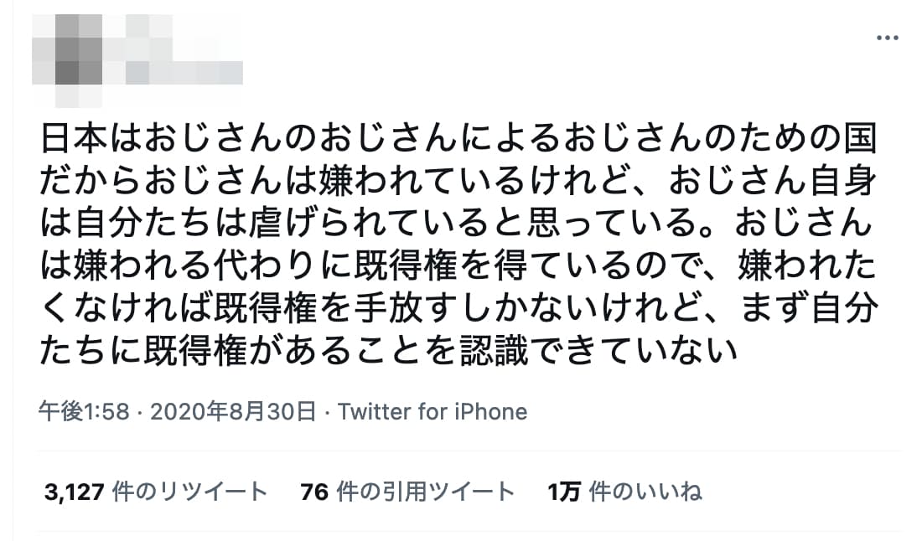View the 1万 likes count

[x=563, y=492]
